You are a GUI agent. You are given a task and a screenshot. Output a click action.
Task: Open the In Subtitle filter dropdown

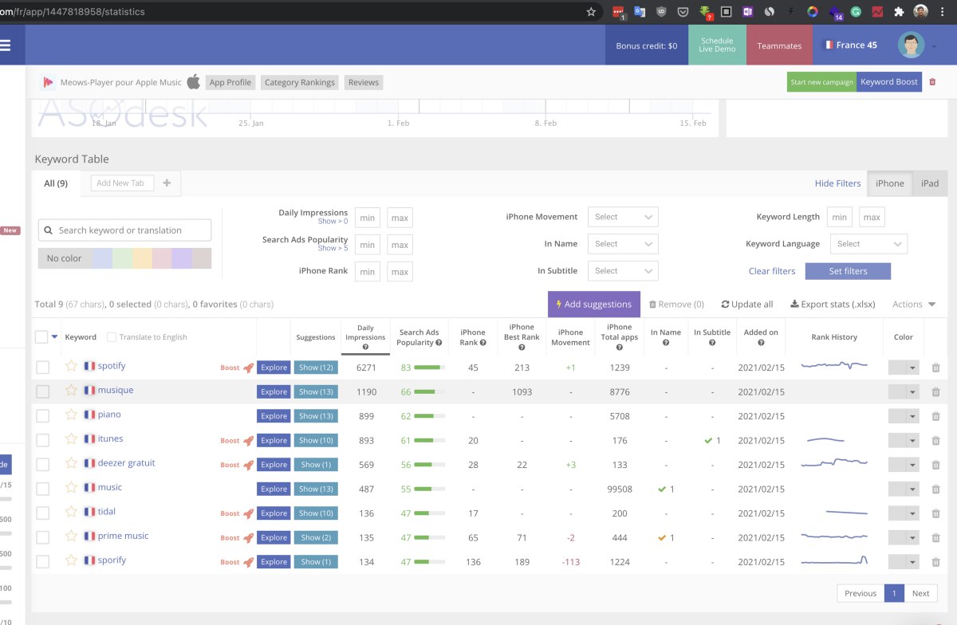[x=623, y=271]
